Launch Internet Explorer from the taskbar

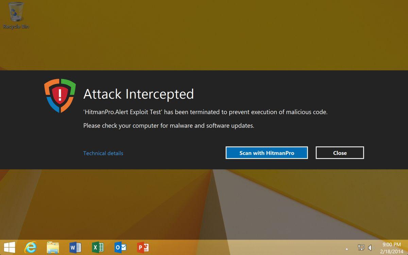pos(31,247)
